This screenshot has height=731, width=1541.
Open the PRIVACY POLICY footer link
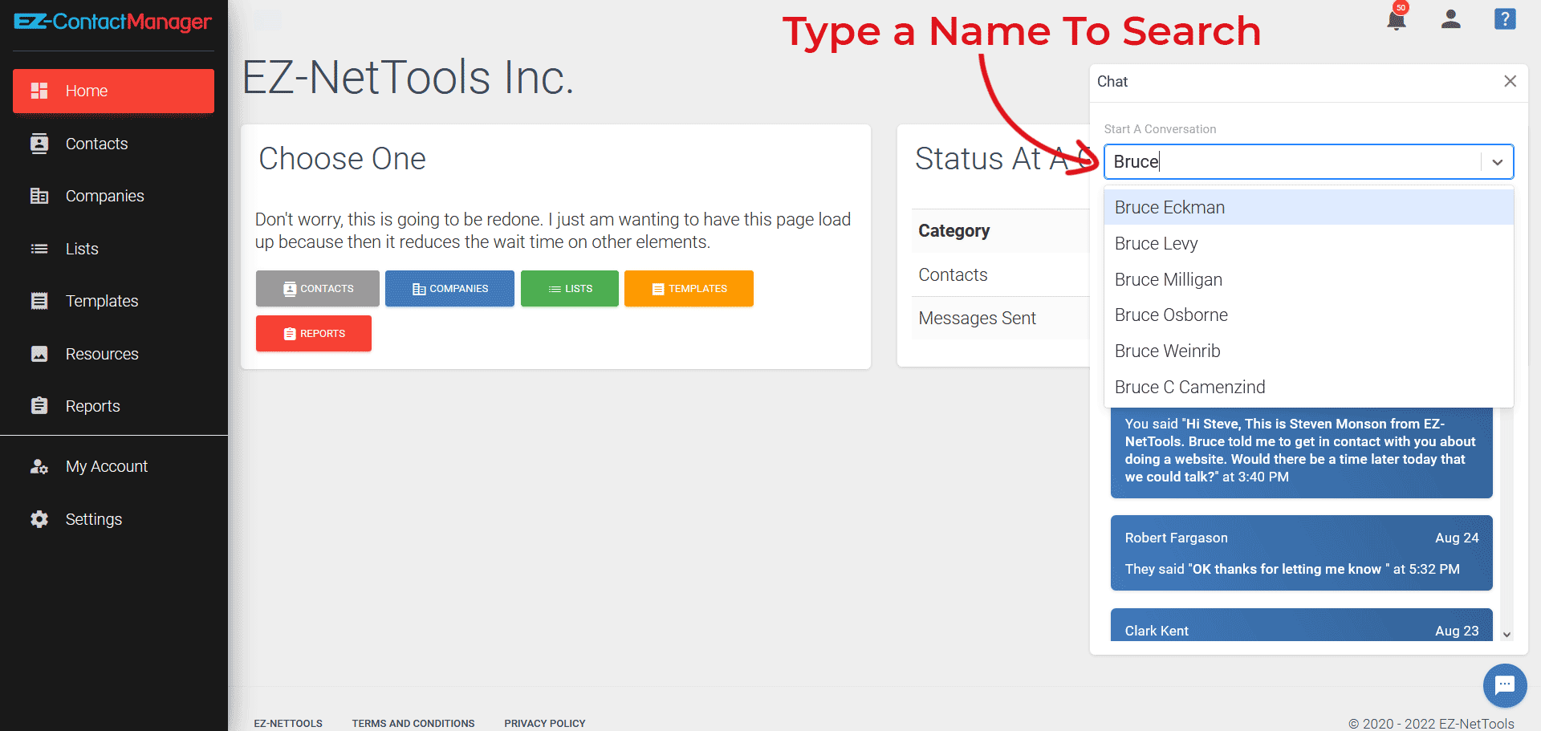[545, 723]
